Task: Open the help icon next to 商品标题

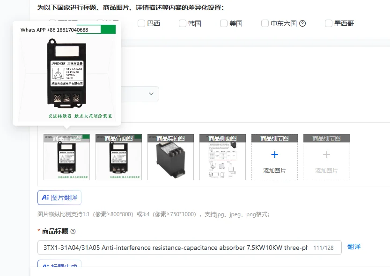Action: [x=73, y=232]
